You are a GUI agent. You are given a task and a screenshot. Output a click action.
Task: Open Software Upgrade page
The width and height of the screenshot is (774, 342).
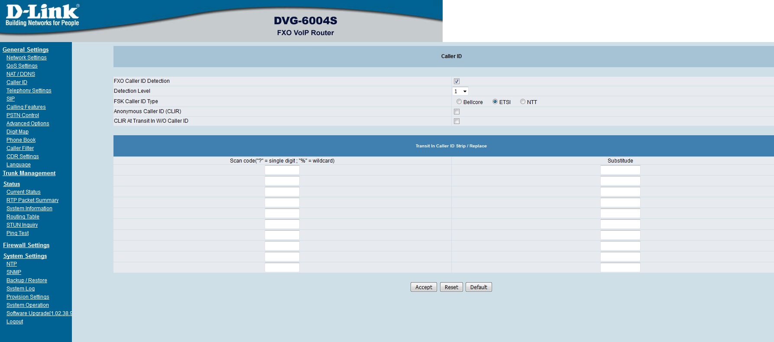click(x=39, y=313)
